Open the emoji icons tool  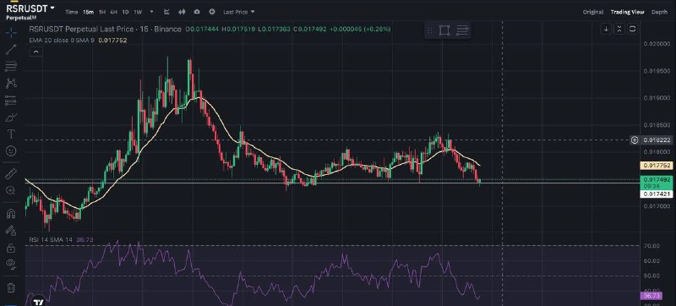(11, 150)
